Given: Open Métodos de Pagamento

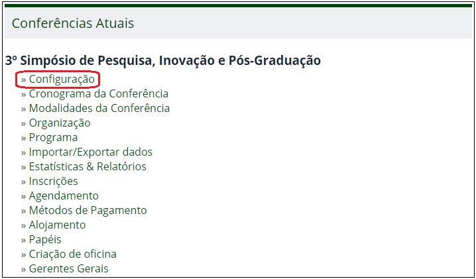Looking at the screenshot, I should point(88,211).
